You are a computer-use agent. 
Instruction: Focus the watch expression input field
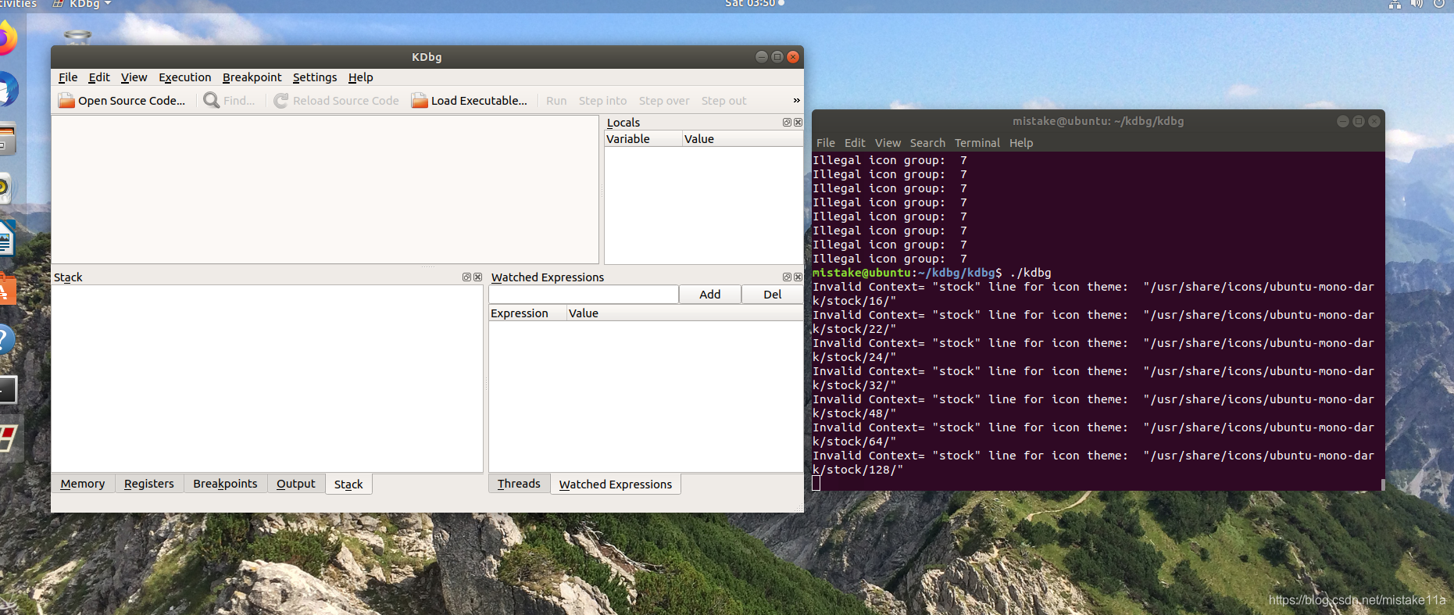coord(583,294)
